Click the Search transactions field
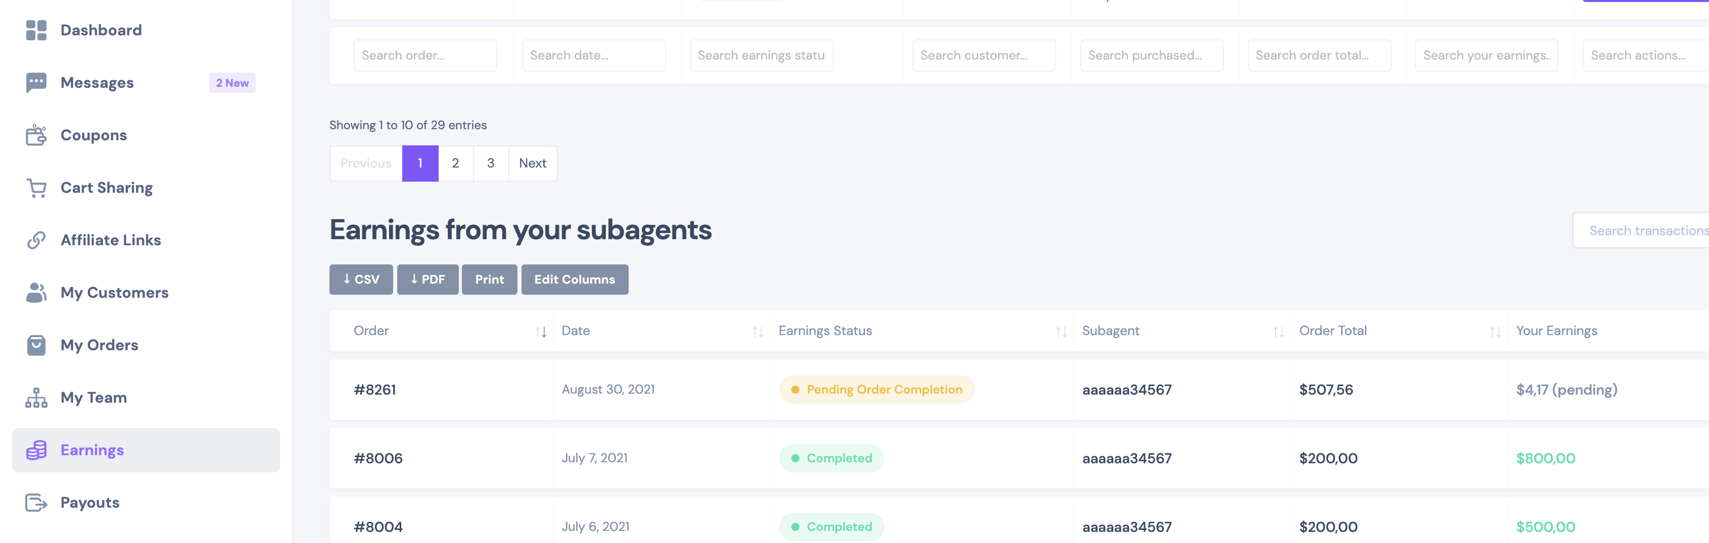Screen dimensions: 1709x543 [1641, 231]
